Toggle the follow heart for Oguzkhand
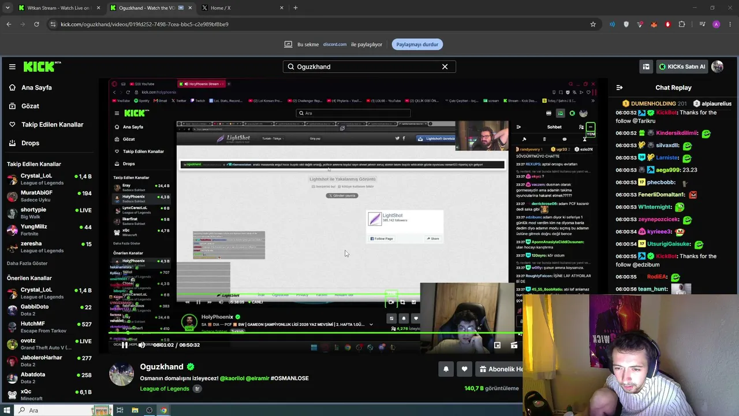Screen dimensions: 739x416 (x=464, y=369)
